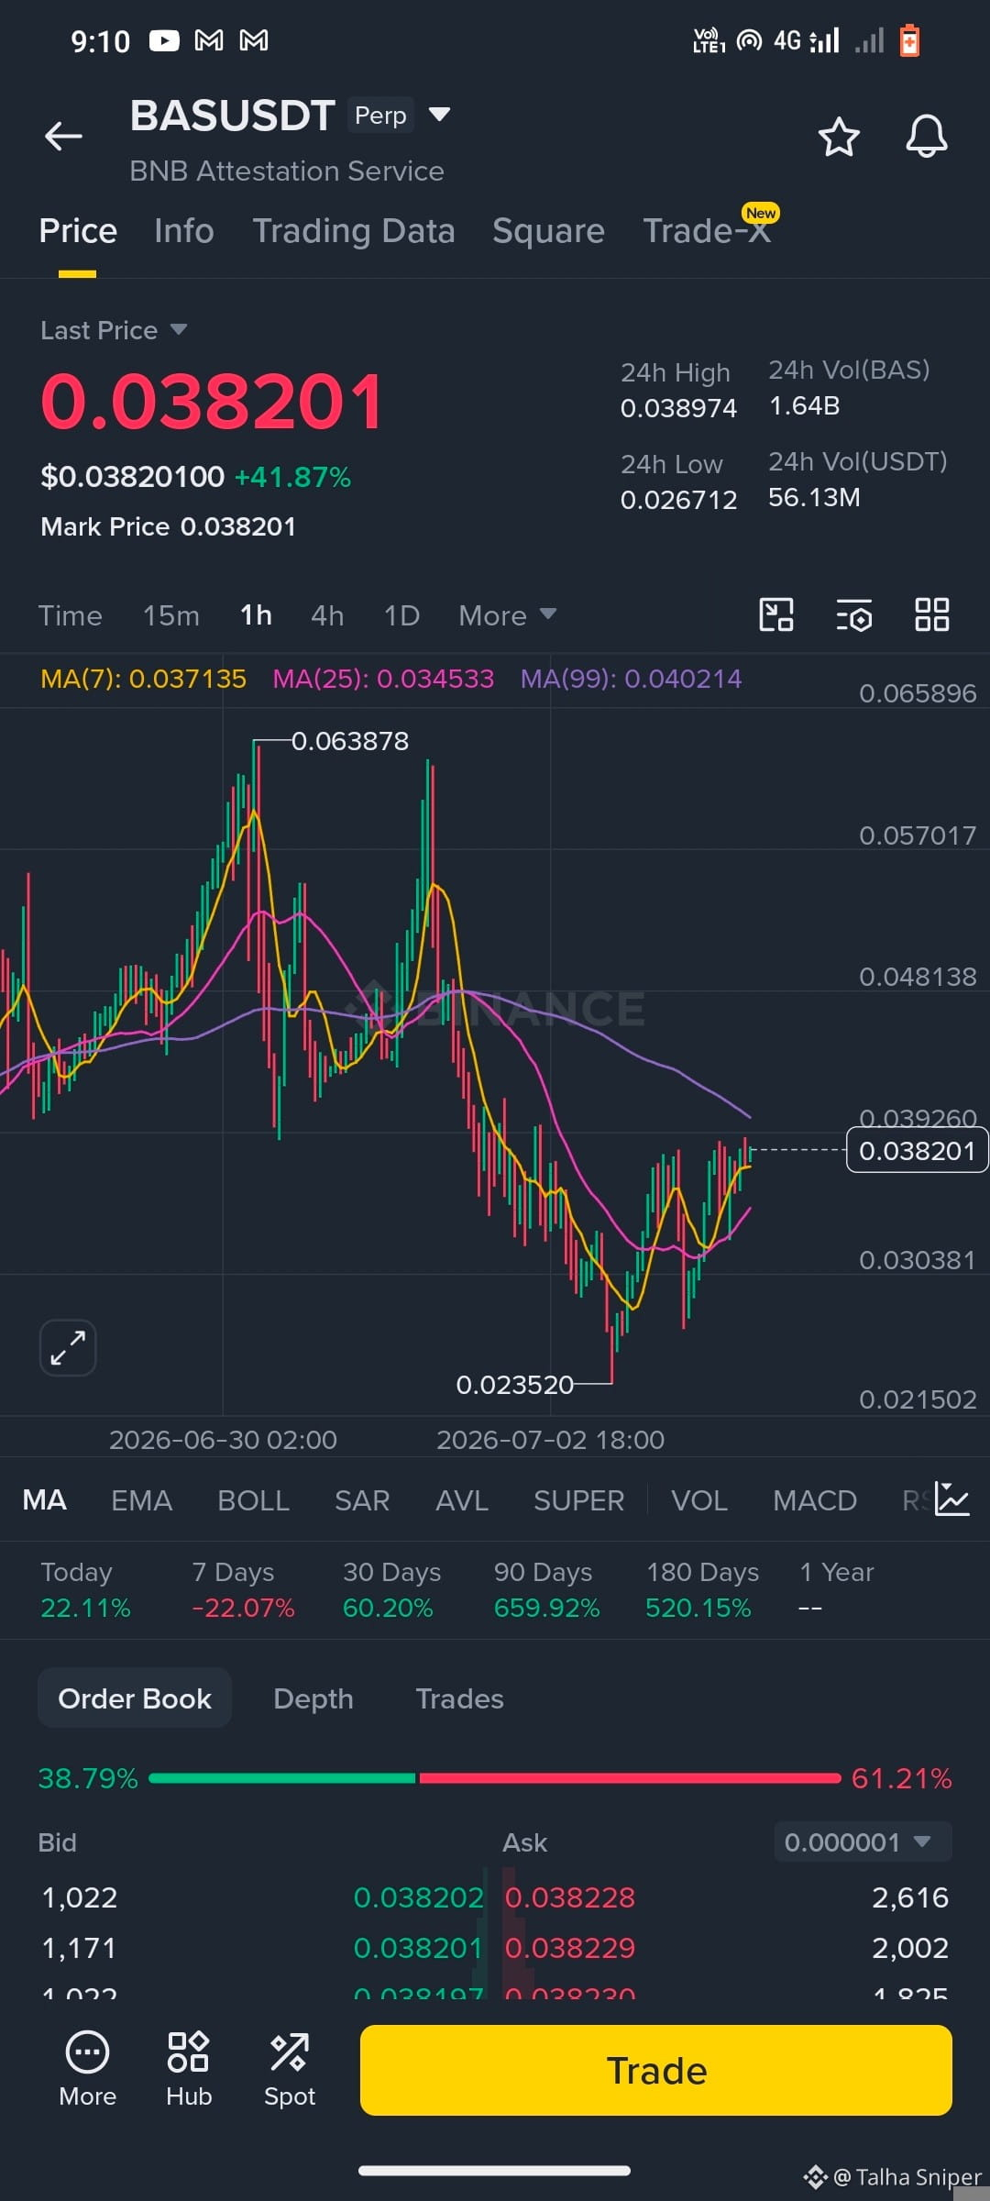Expand the BASUSDT Perp pair selector
The height and width of the screenshot is (2201, 990).
440,115
